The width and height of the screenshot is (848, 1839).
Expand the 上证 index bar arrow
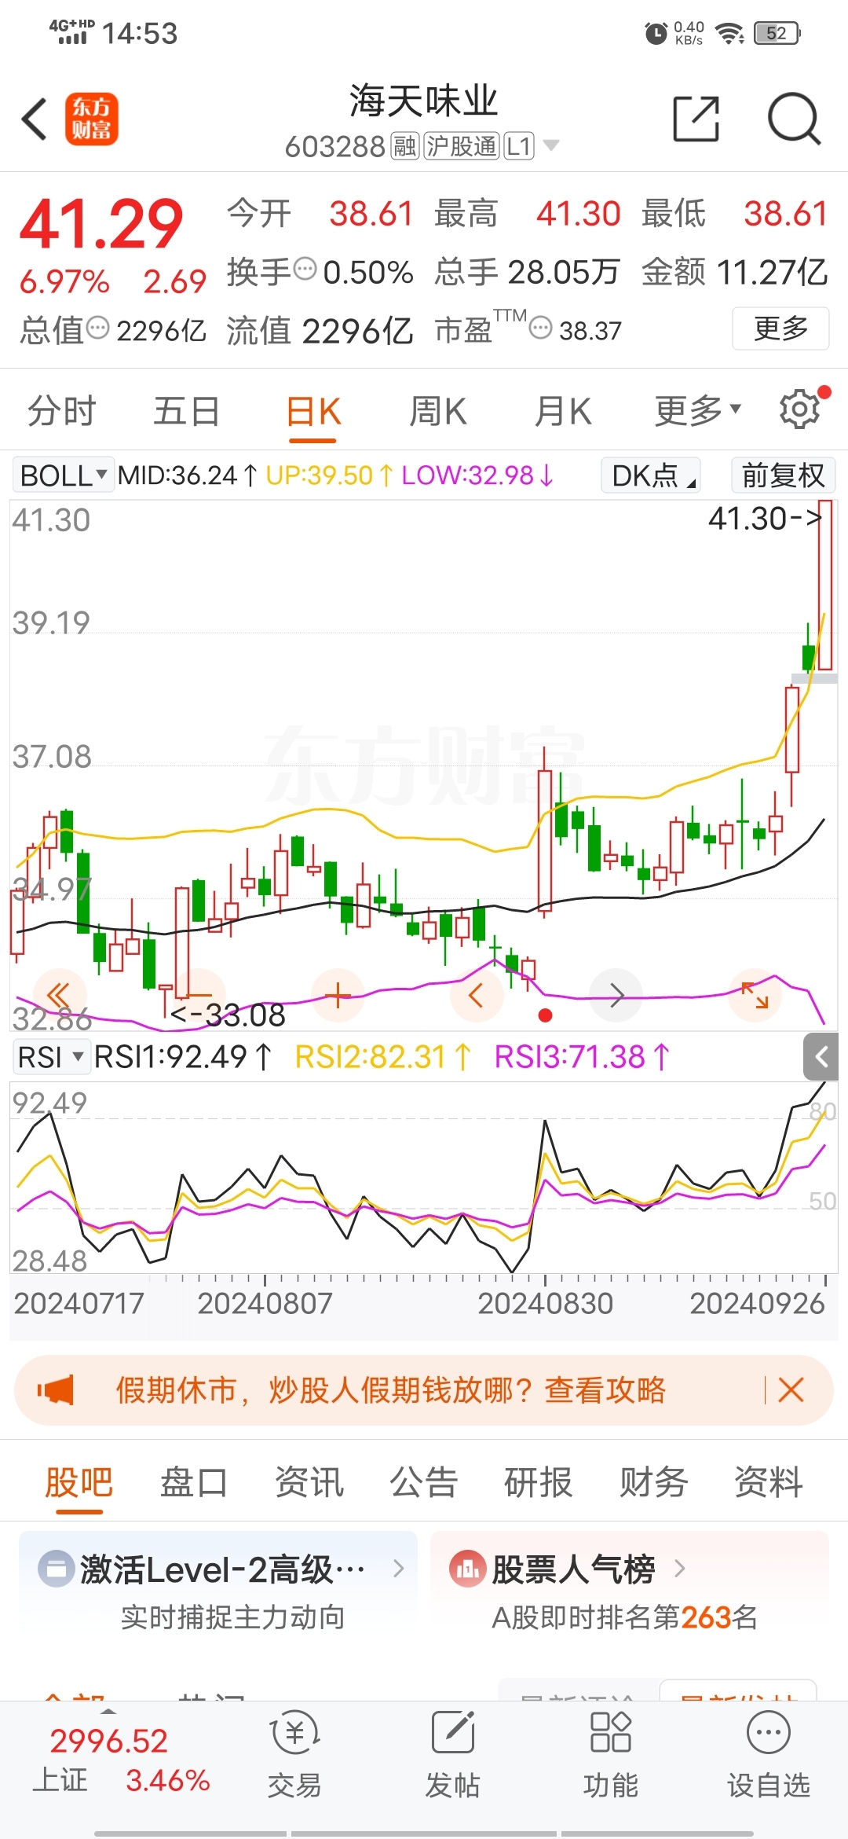[x=108, y=1711]
